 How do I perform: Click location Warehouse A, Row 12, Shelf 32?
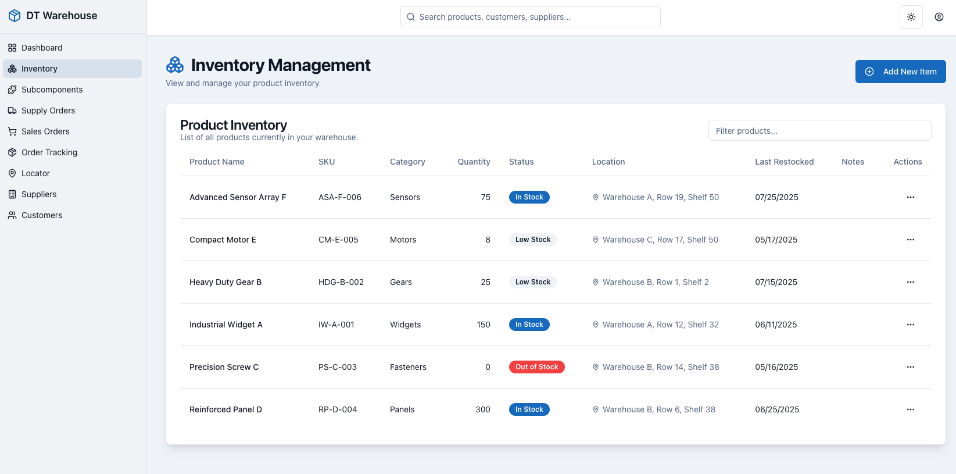661,325
